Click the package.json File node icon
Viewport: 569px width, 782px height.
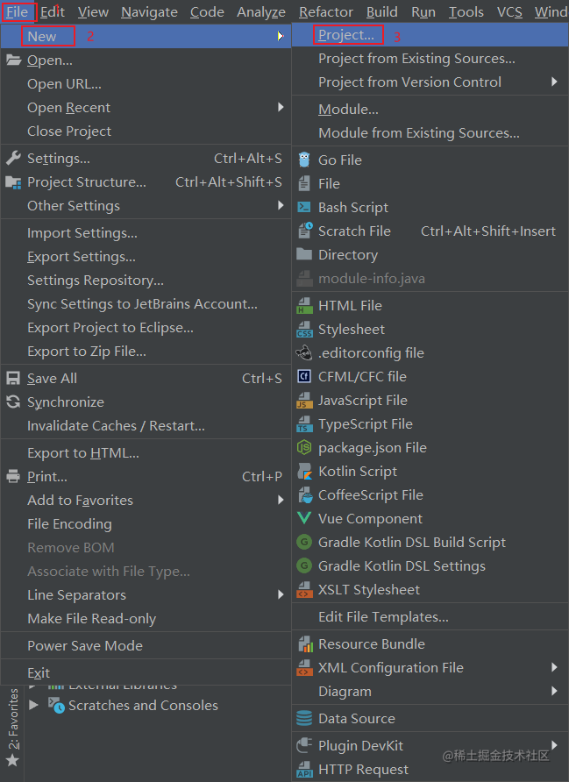(x=304, y=448)
